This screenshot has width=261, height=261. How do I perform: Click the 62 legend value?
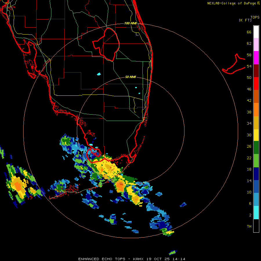249,43
